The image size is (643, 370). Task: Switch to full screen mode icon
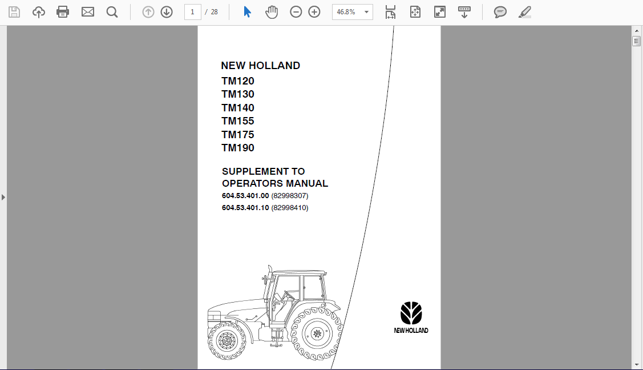[x=439, y=12]
